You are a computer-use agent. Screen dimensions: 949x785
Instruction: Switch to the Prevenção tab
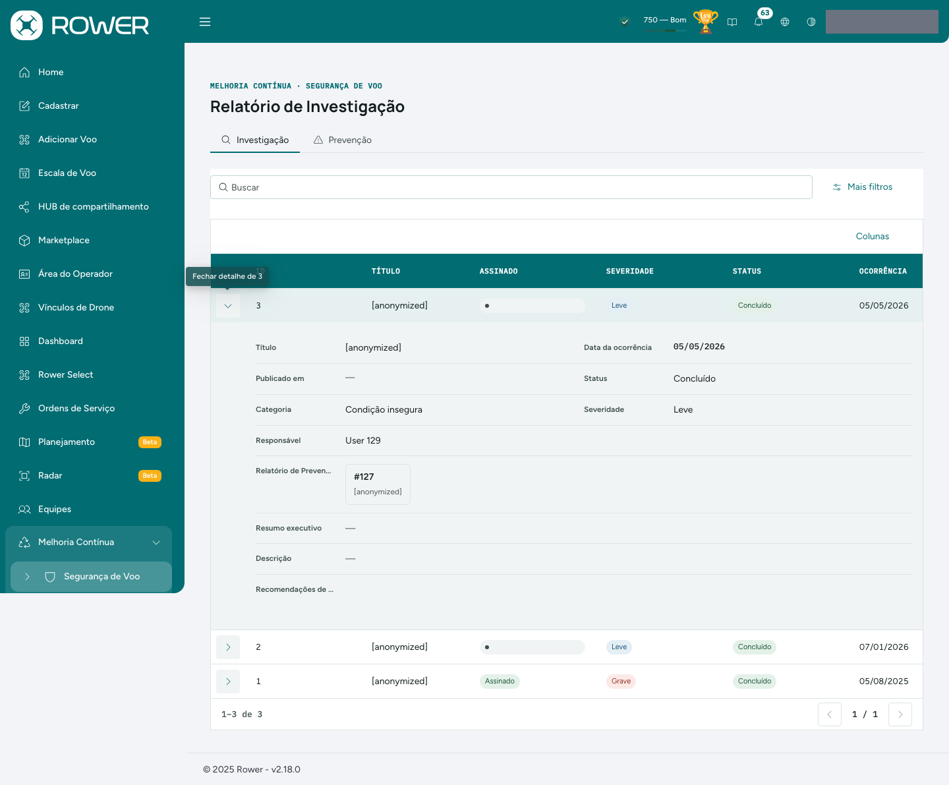tap(343, 140)
